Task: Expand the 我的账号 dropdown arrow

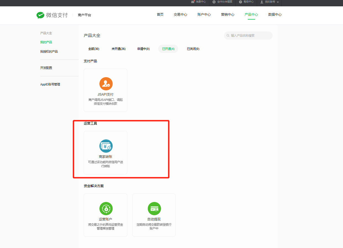Action: click(278, 2)
